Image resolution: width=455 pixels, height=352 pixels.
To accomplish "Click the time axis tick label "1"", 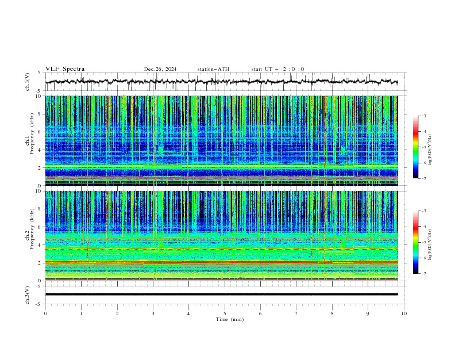I will point(81,313).
